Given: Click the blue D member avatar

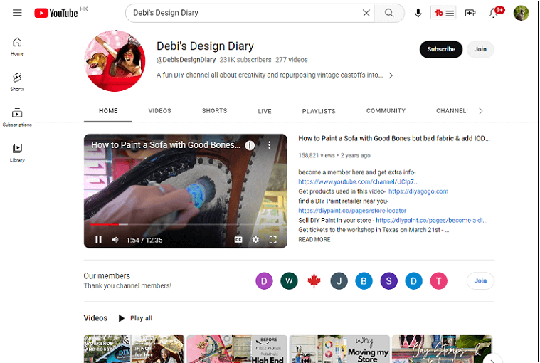Looking at the screenshot, I should [x=413, y=281].
